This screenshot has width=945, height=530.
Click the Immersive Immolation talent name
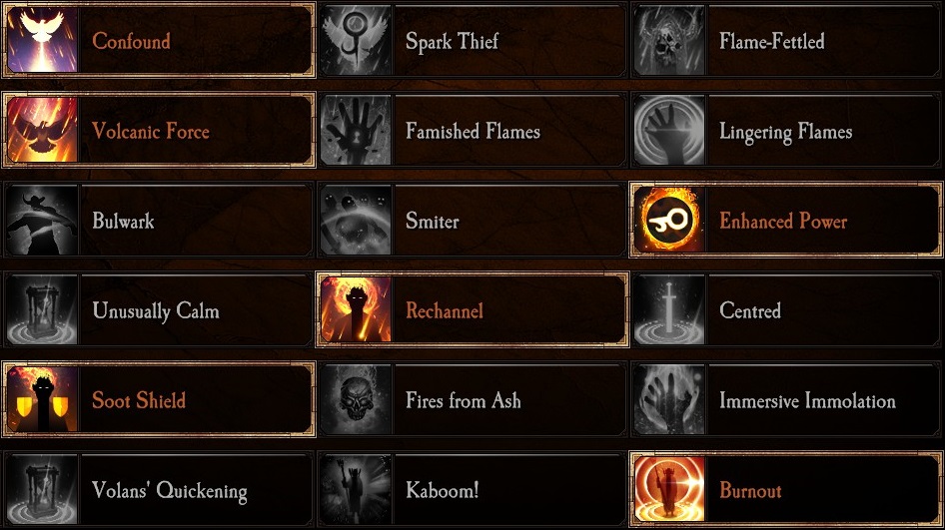pos(807,400)
